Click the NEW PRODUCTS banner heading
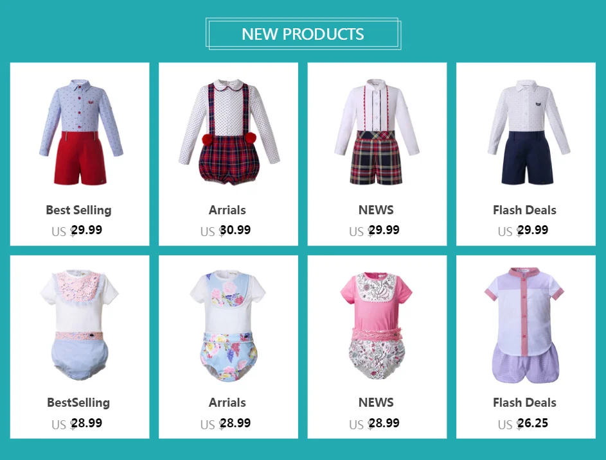 click(x=303, y=34)
